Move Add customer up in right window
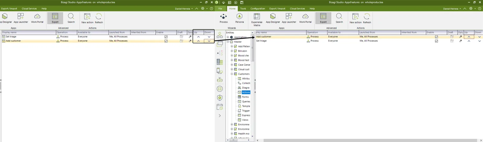Screen dimensions: 483x142 [469, 37]
